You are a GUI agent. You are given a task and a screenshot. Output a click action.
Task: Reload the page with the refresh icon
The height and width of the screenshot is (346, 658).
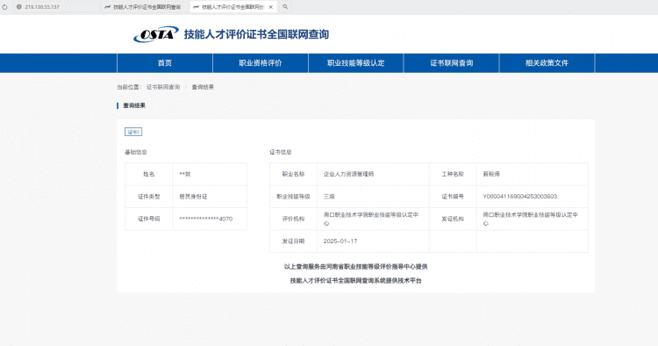point(4,7)
